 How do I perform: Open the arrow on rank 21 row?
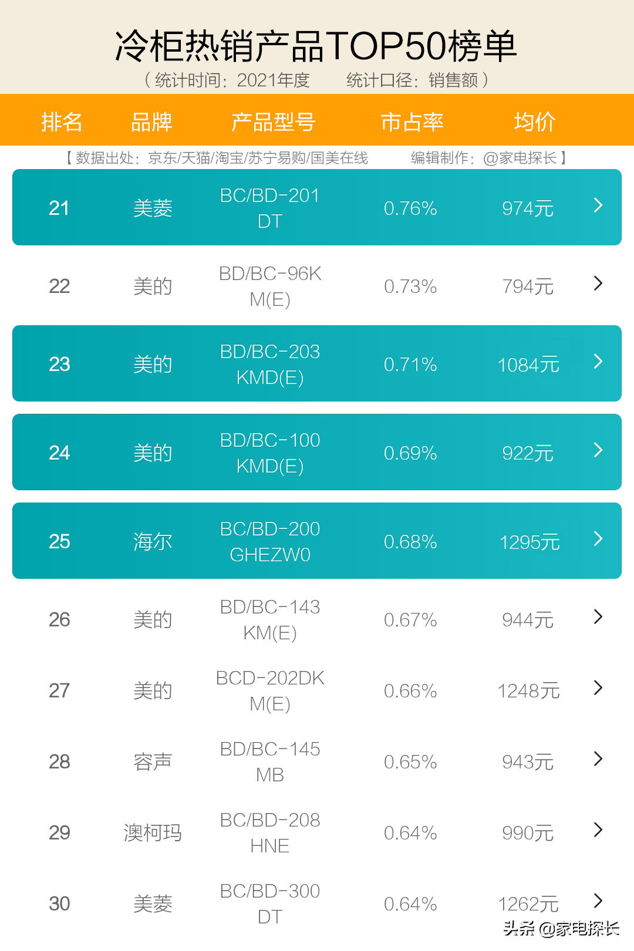[598, 205]
